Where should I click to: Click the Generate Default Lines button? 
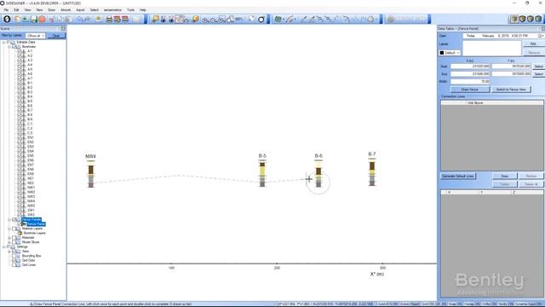[458, 177]
